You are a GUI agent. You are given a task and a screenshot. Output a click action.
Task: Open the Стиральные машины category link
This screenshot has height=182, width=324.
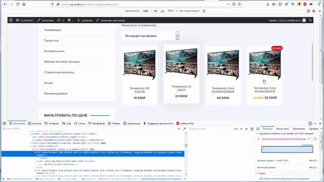59,72
